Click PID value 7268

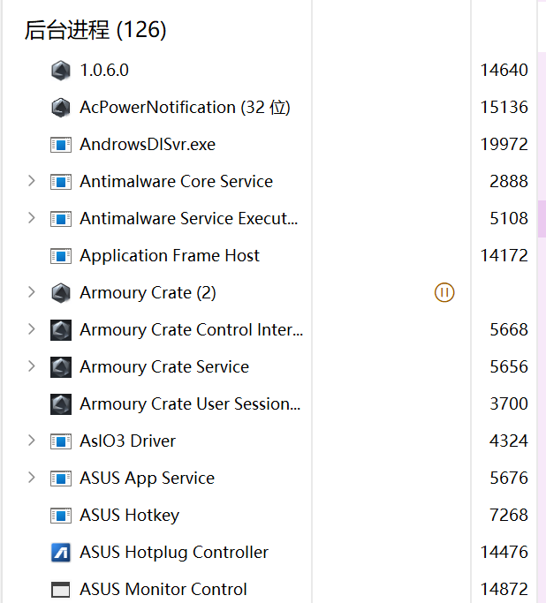(509, 516)
